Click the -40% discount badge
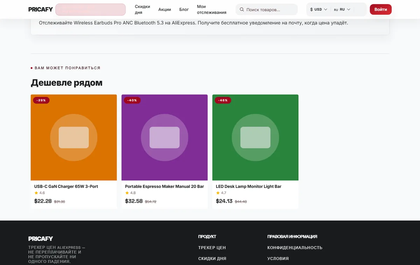The image size is (420, 265). (x=132, y=100)
